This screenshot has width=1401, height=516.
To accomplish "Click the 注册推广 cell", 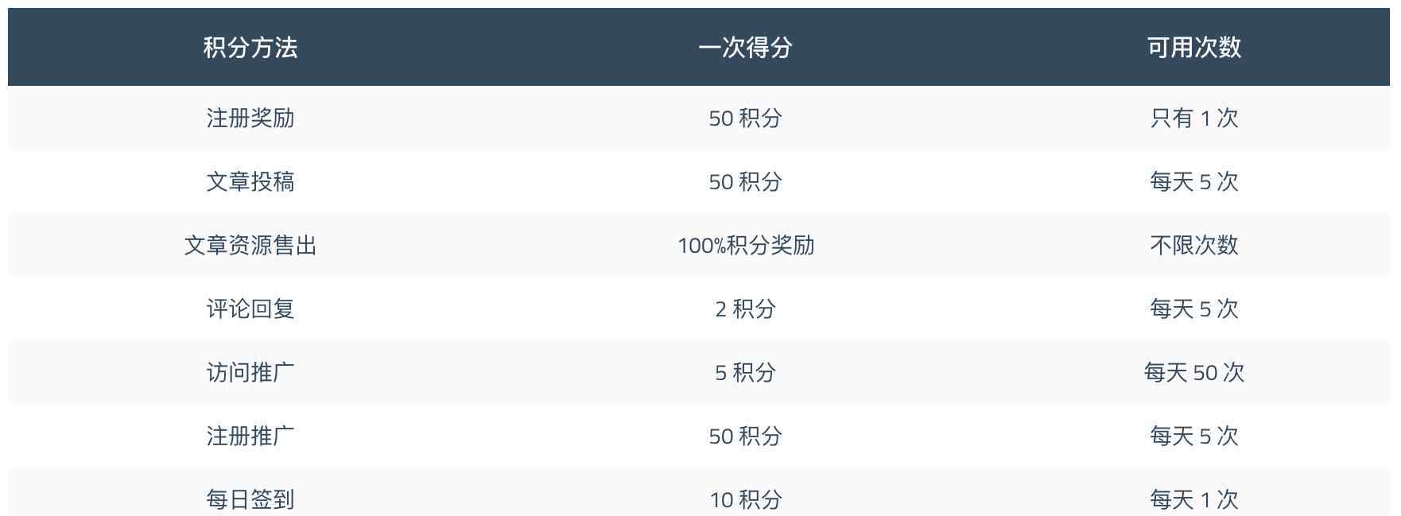I will (250, 436).
